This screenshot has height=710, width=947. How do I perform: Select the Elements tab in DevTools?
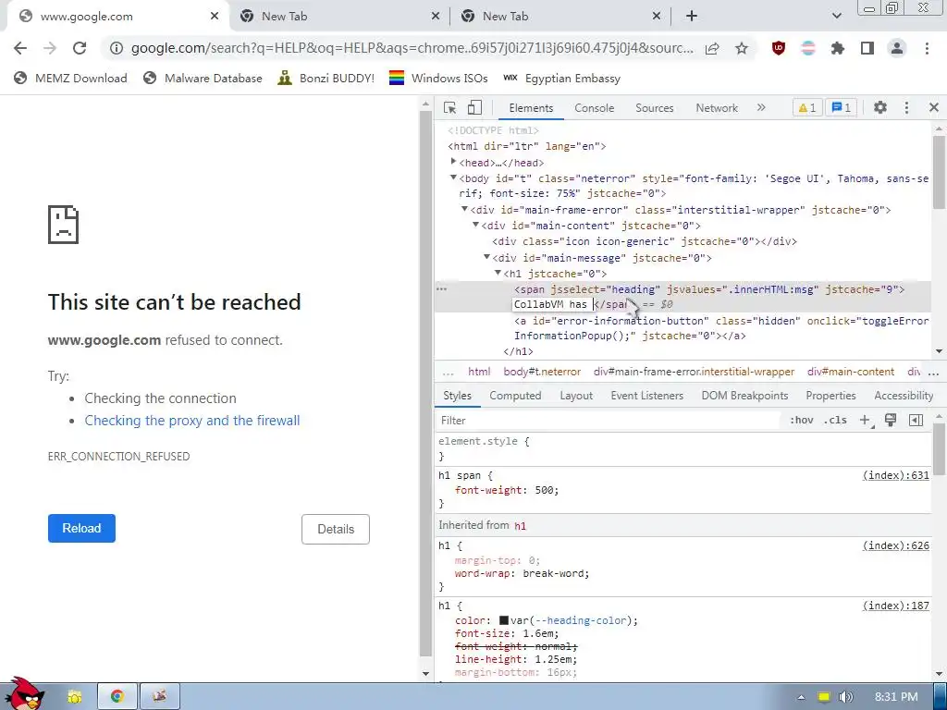531,108
